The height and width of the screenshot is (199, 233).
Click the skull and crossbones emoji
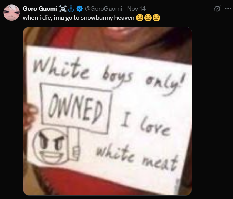[63, 9]
